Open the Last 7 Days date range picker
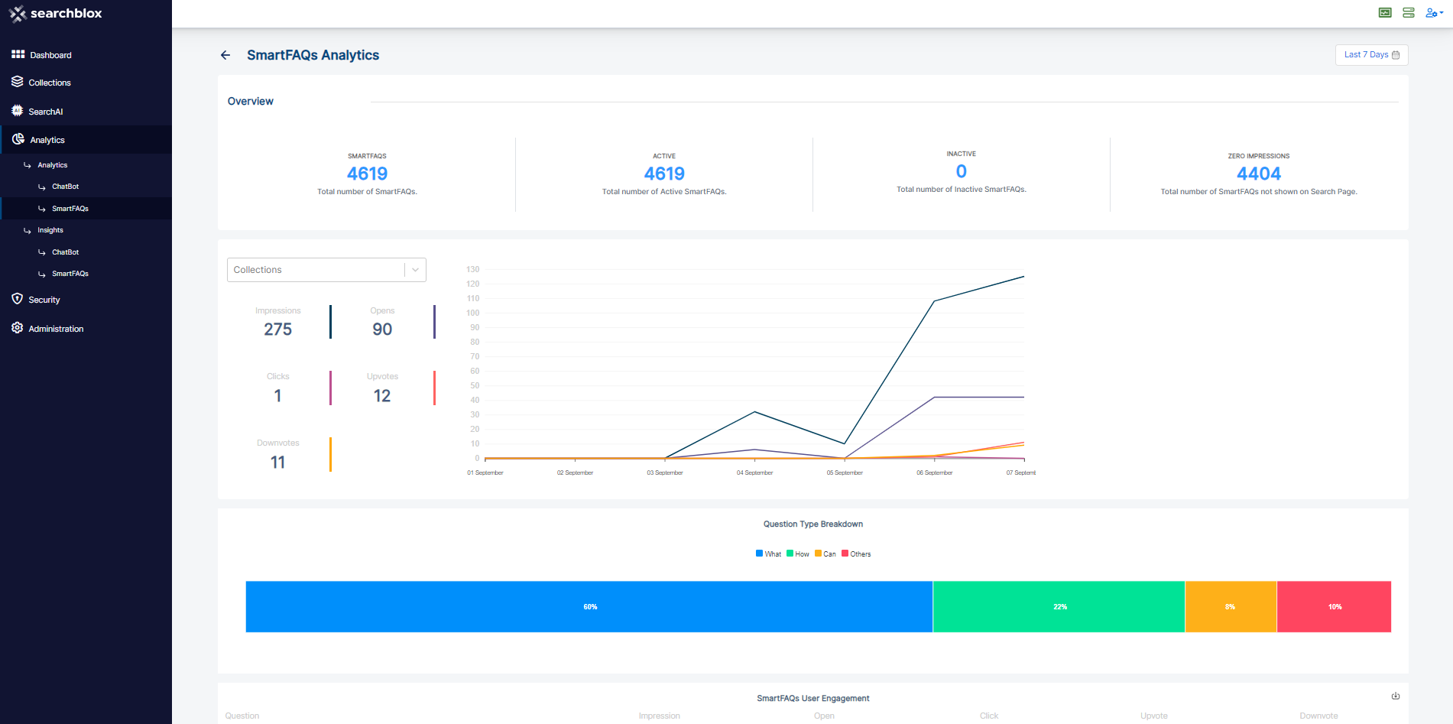 click(x=1371, y=55)
